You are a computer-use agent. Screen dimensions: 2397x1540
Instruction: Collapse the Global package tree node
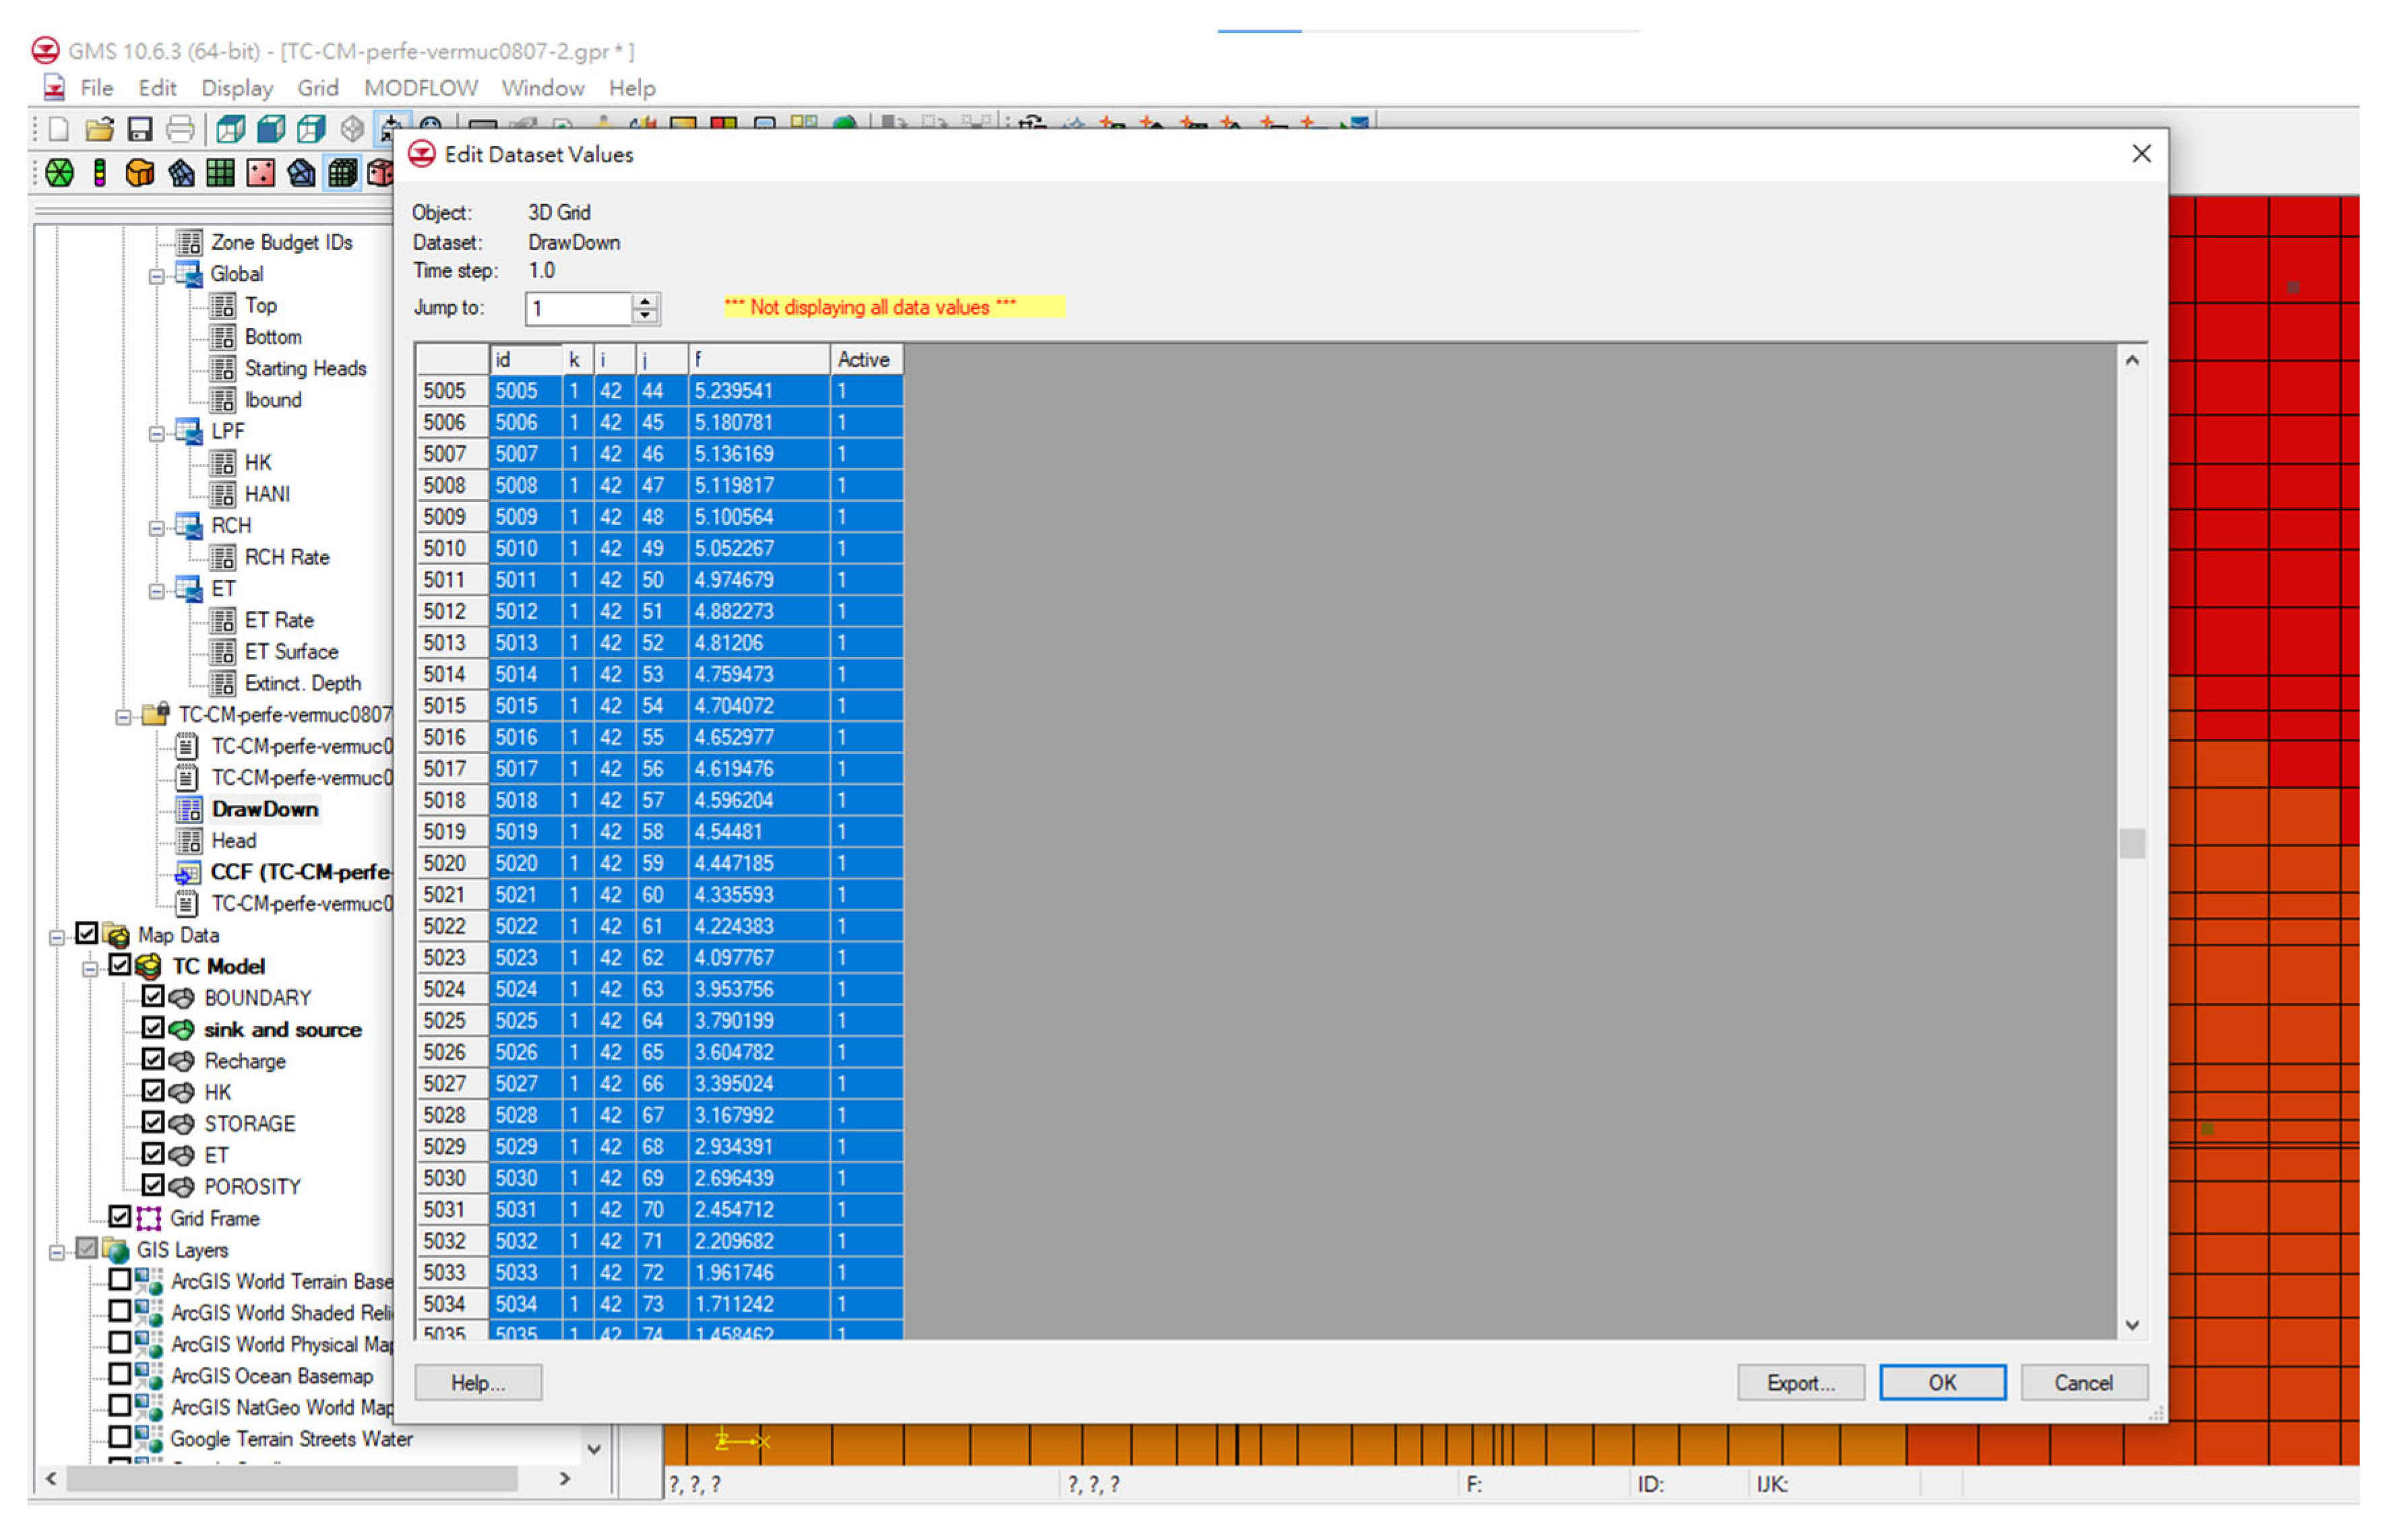point(156,276)
